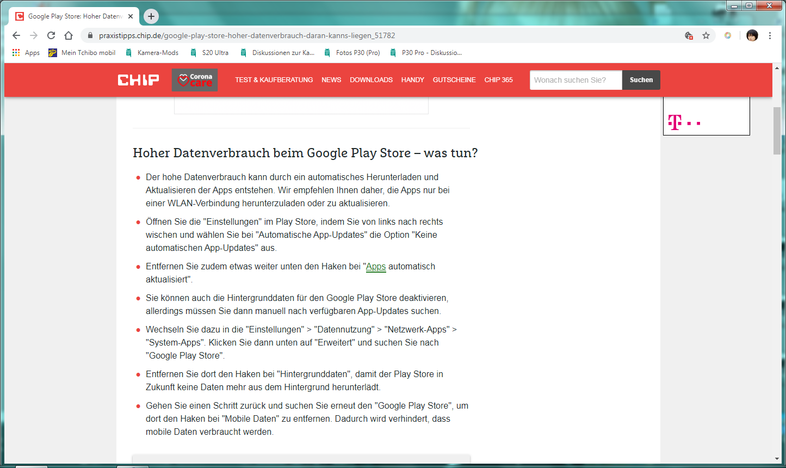Open a new browser tab
Image resolution: width=786 pixels, height=468 pixels.
click(151, 16)
